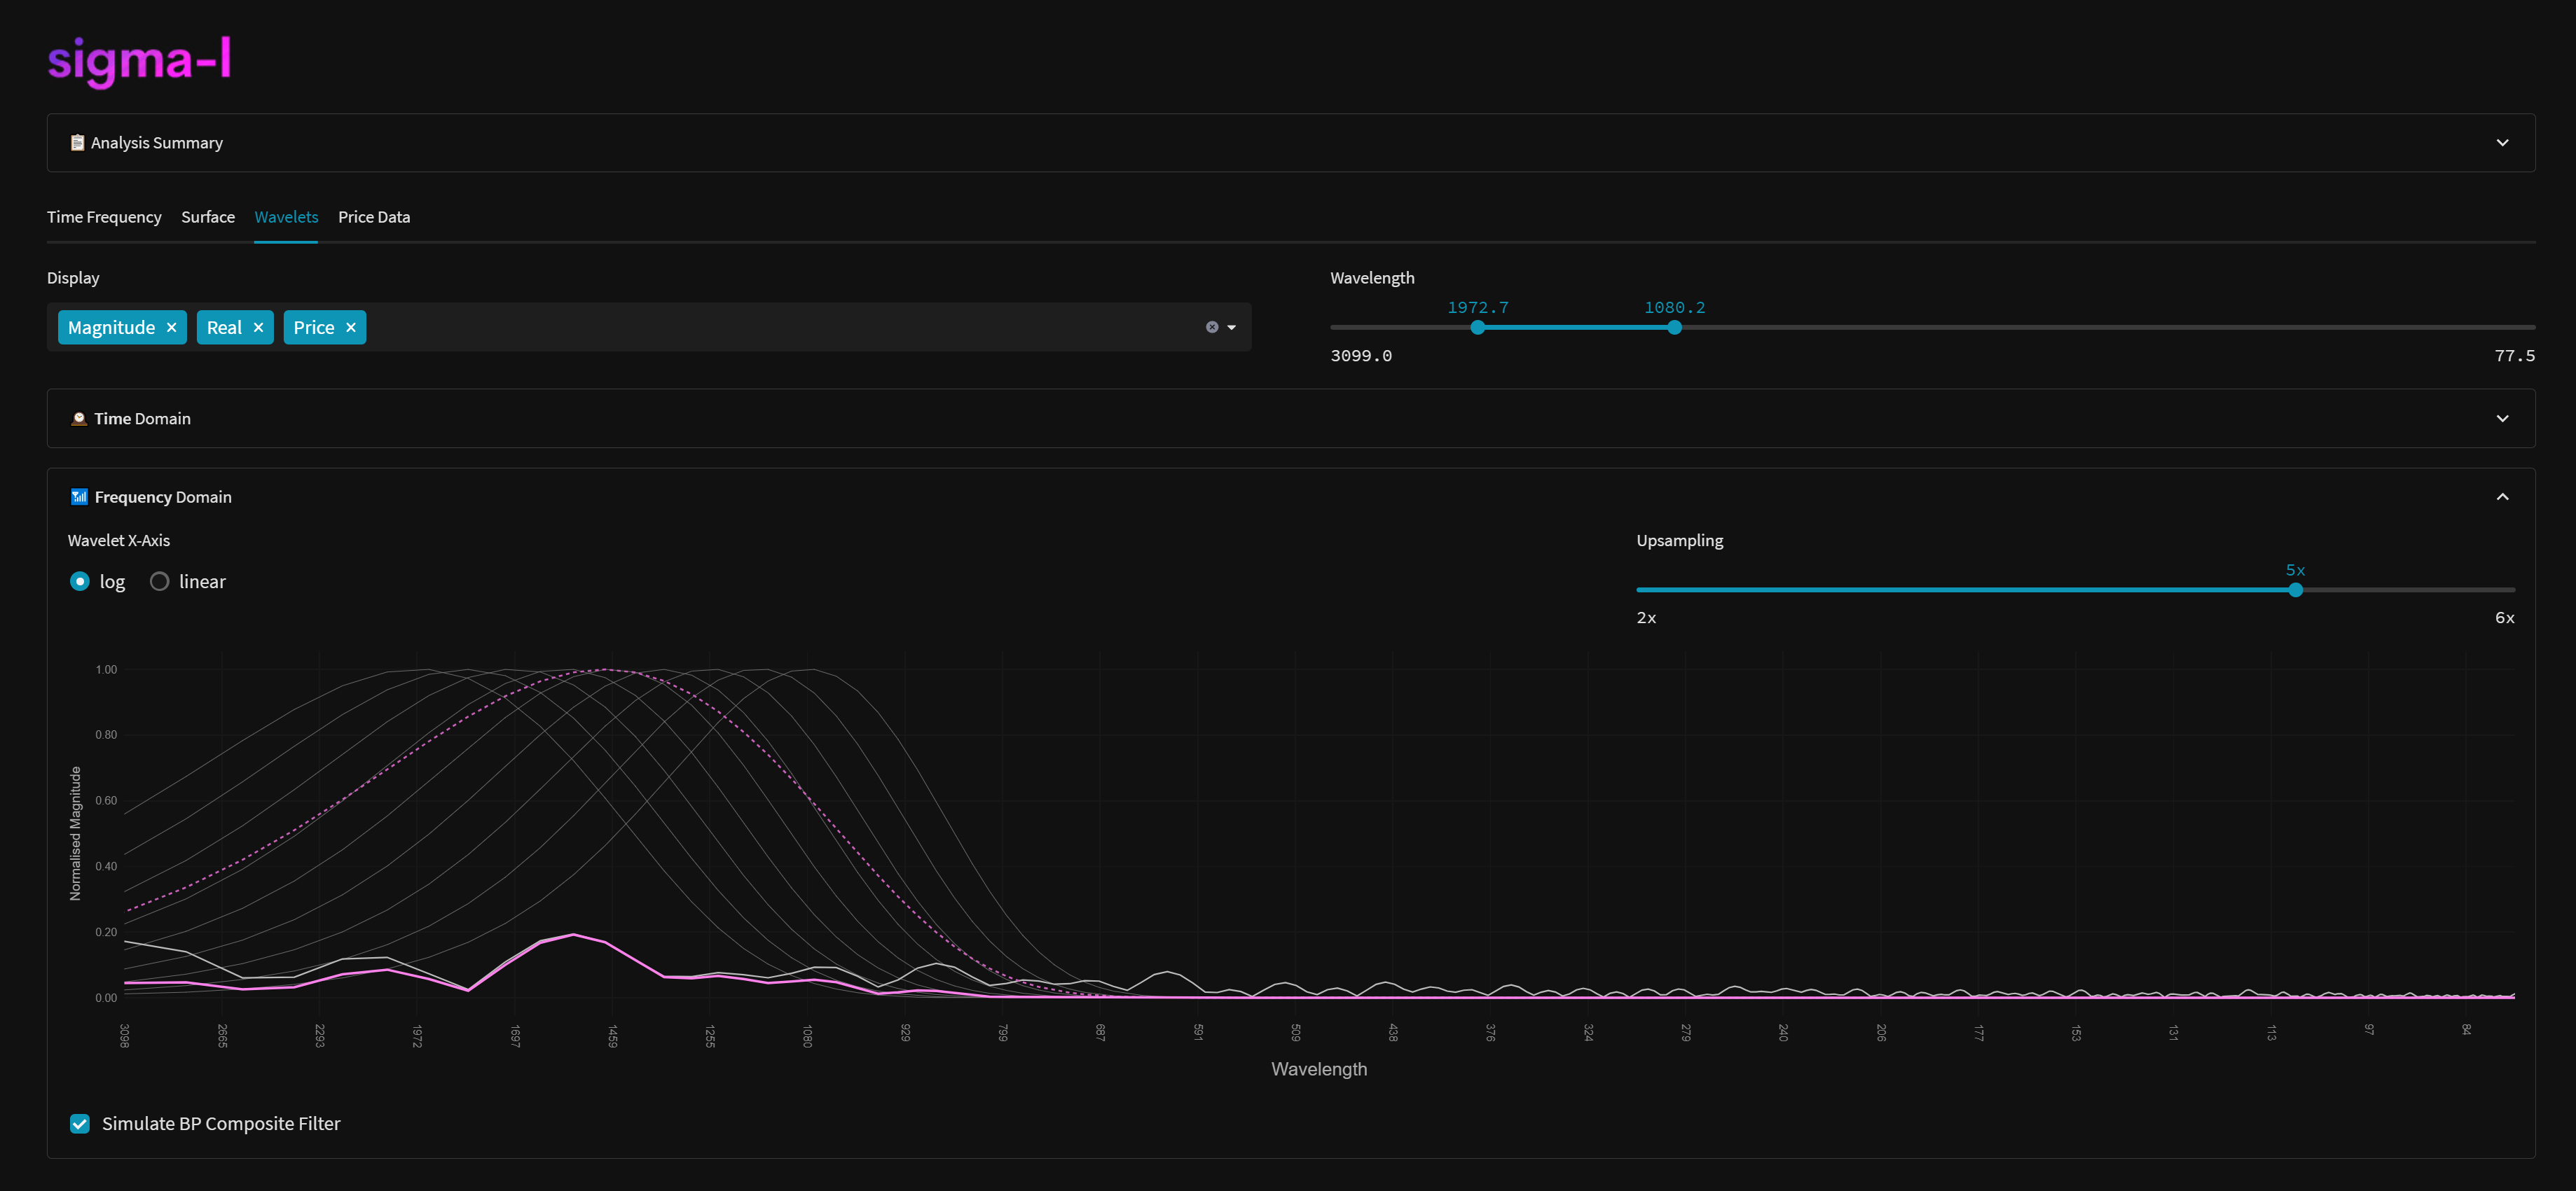
Task: Click the Frequency Domain chart icon
Action: pyautogui.click(x=79, y=496)
